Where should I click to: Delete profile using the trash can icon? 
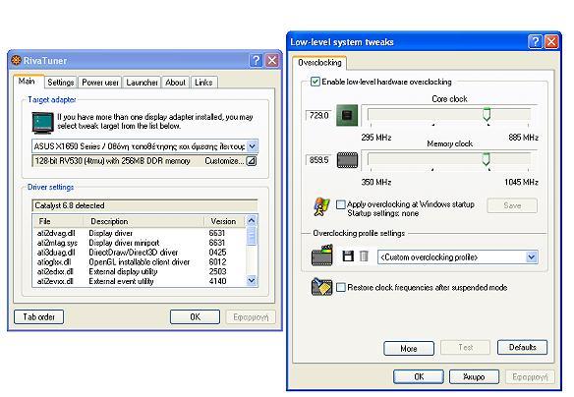(x=364, y=256)
